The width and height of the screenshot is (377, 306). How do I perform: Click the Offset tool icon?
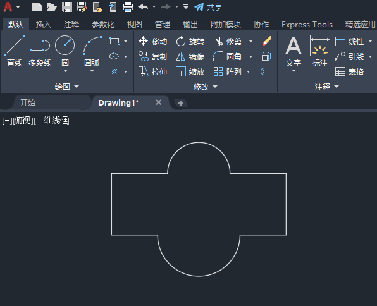click(266, 71)
